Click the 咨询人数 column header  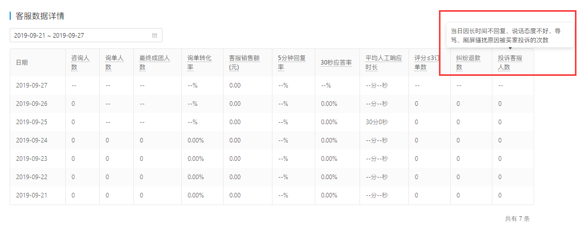pos(80,63)
